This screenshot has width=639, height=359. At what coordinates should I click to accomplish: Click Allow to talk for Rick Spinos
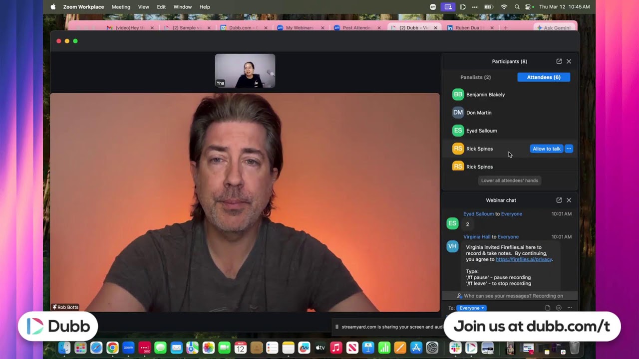click(x=547, y=149)
